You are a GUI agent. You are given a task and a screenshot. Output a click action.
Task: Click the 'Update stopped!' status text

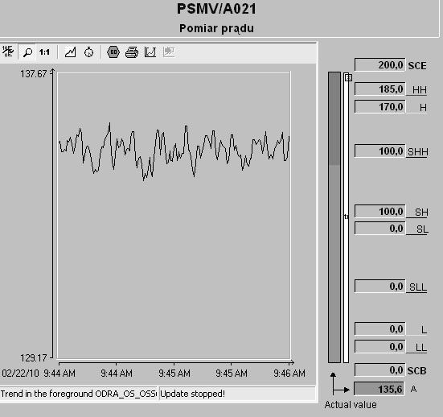pos(192,394)
